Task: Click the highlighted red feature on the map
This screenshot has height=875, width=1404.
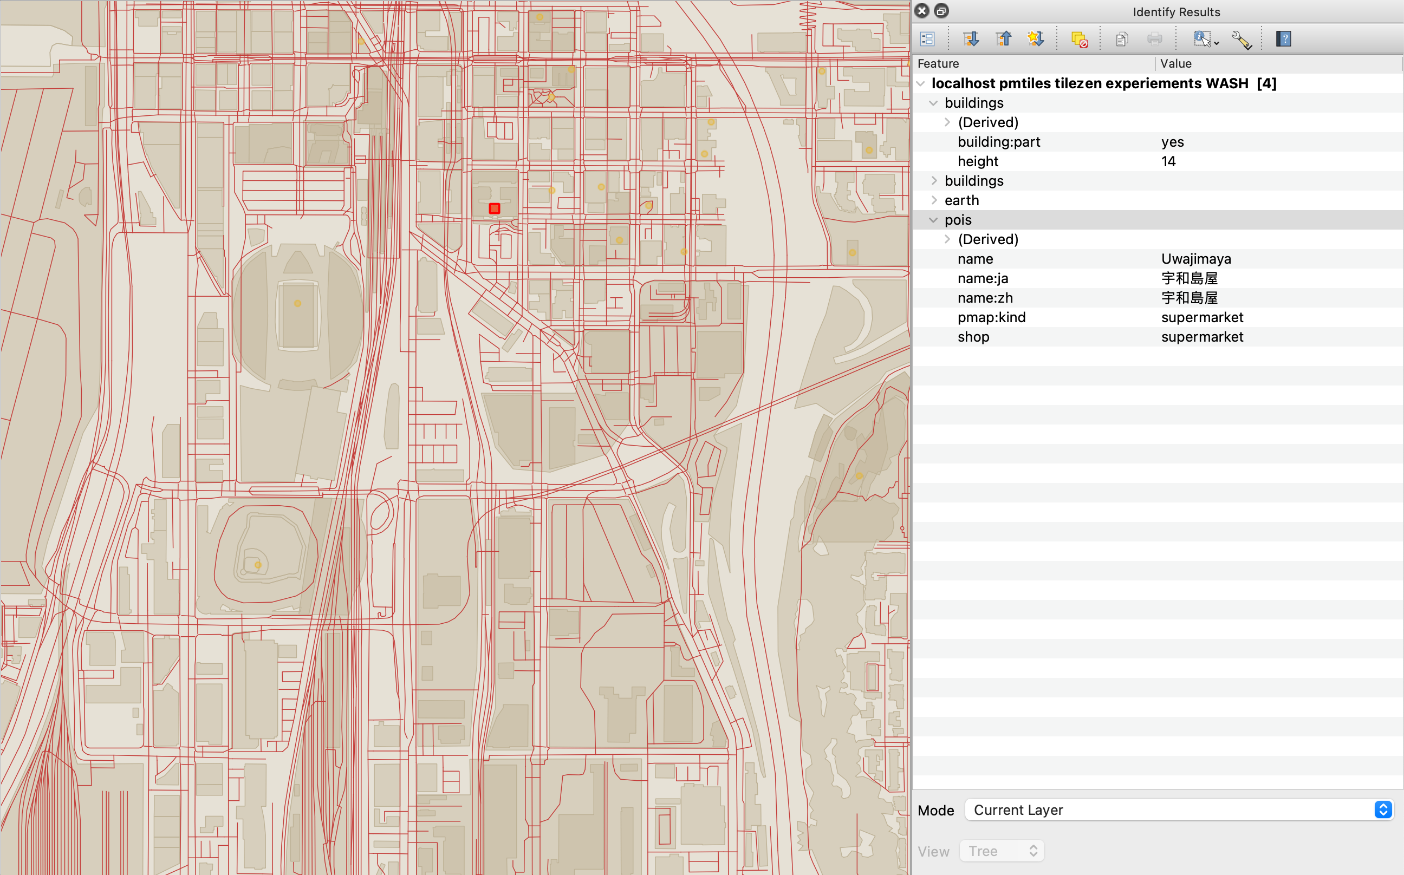Action: [494, 208]
